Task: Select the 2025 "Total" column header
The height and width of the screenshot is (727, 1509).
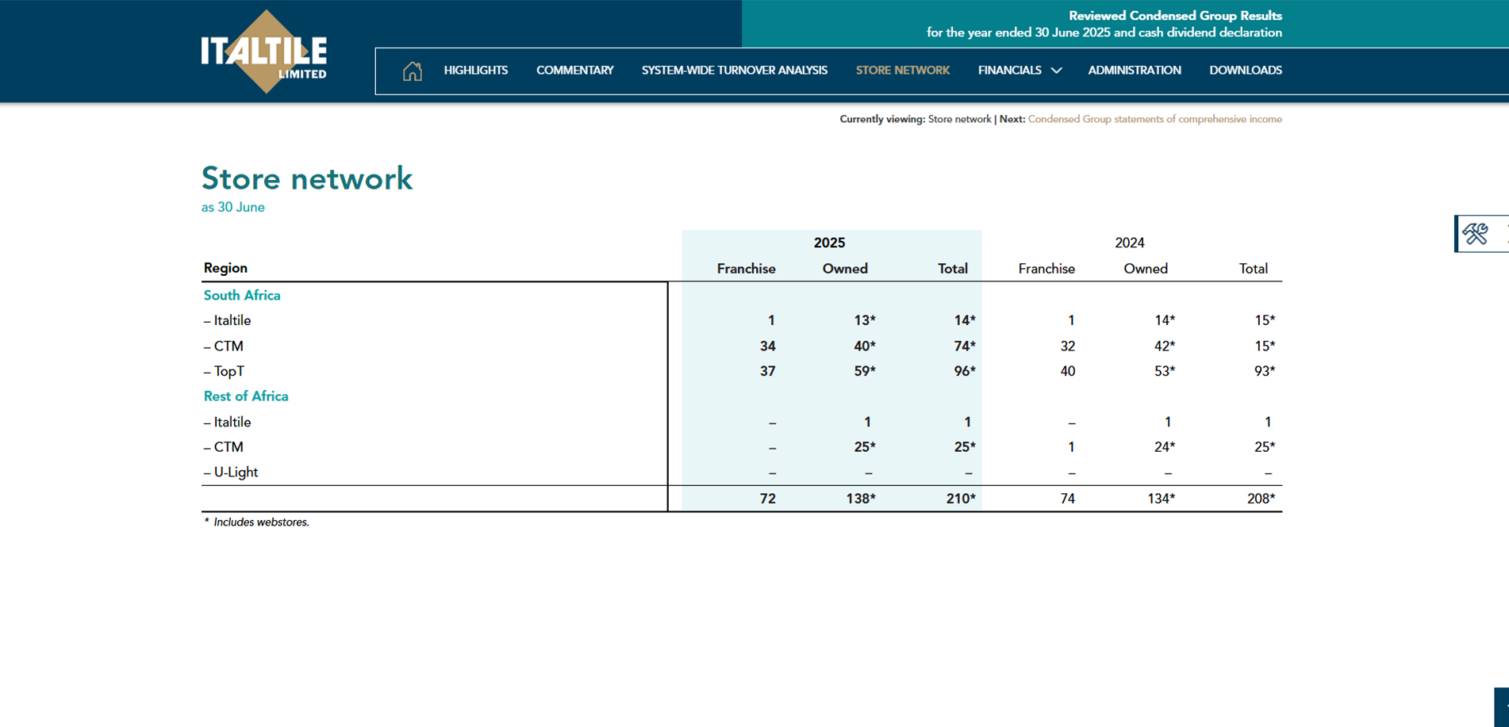Action: (x=953, y=269)
